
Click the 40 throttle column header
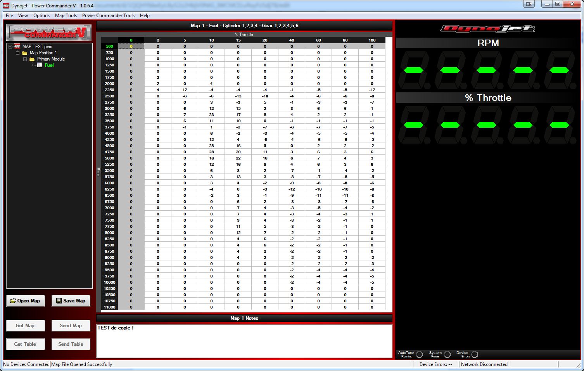click(x=292, y=40)
